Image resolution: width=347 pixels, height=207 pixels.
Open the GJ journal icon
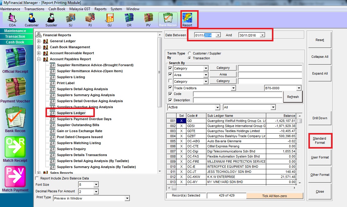click(x=109, y=19)
